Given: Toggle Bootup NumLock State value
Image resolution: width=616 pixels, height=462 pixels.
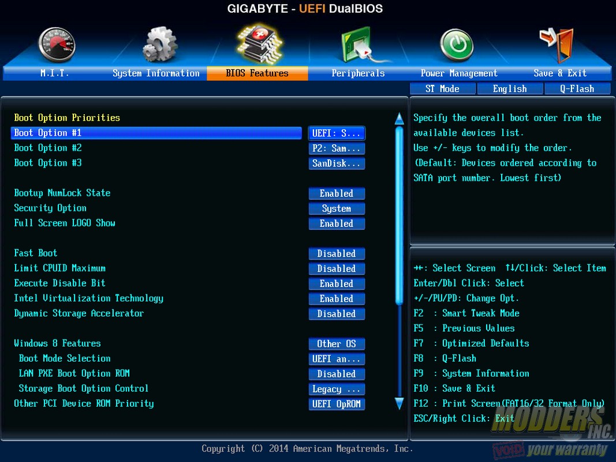Looking at the screenshot, I should coord(337,193).
